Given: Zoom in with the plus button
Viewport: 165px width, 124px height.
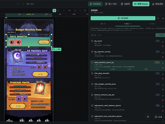Looking at the screenshot, I should (75, 10).
